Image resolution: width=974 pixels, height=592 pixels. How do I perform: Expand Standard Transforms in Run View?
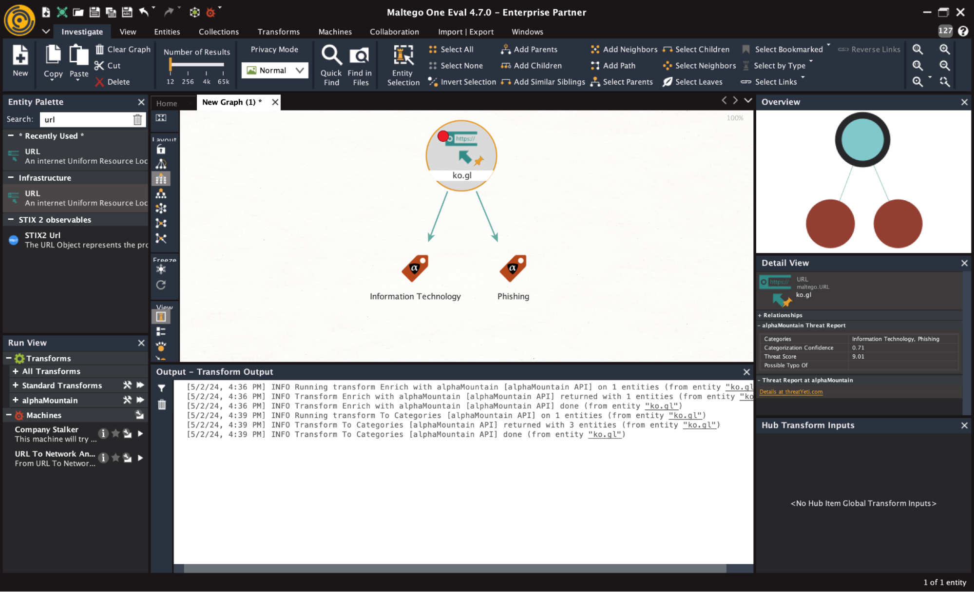coord(16,385)
